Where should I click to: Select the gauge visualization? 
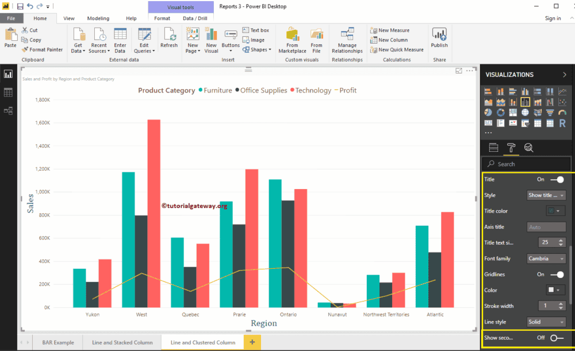click(562, 113)
